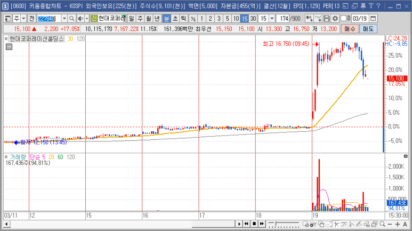Click the grid table icon below stock name
Viewport: 412px width, 231px height.
9,47
